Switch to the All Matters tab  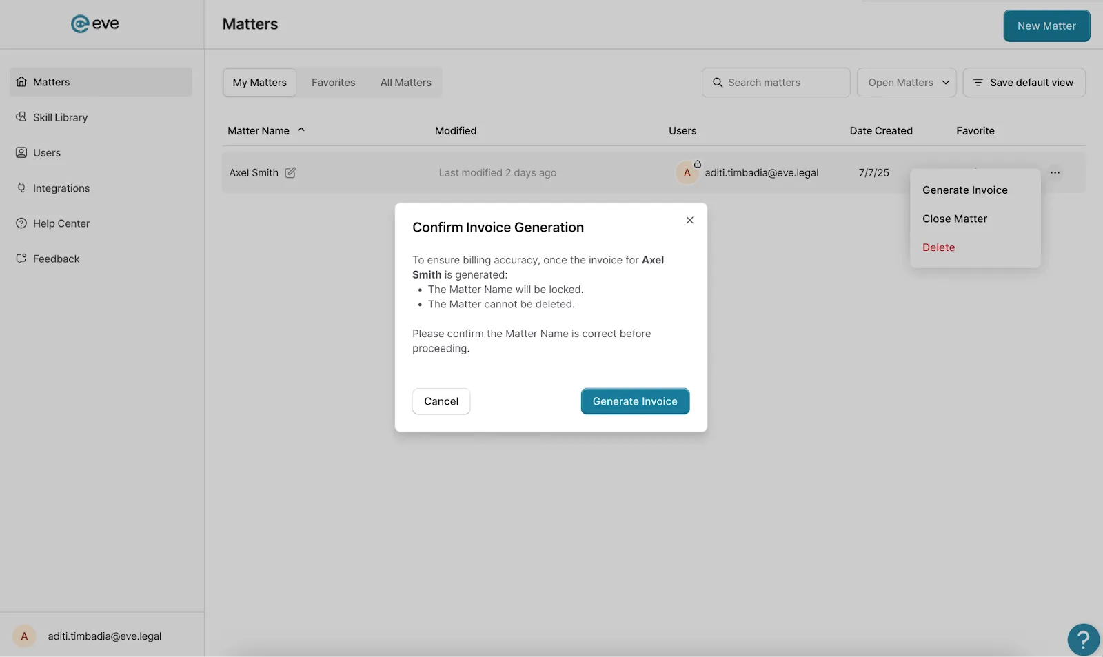tap(405, 82)
